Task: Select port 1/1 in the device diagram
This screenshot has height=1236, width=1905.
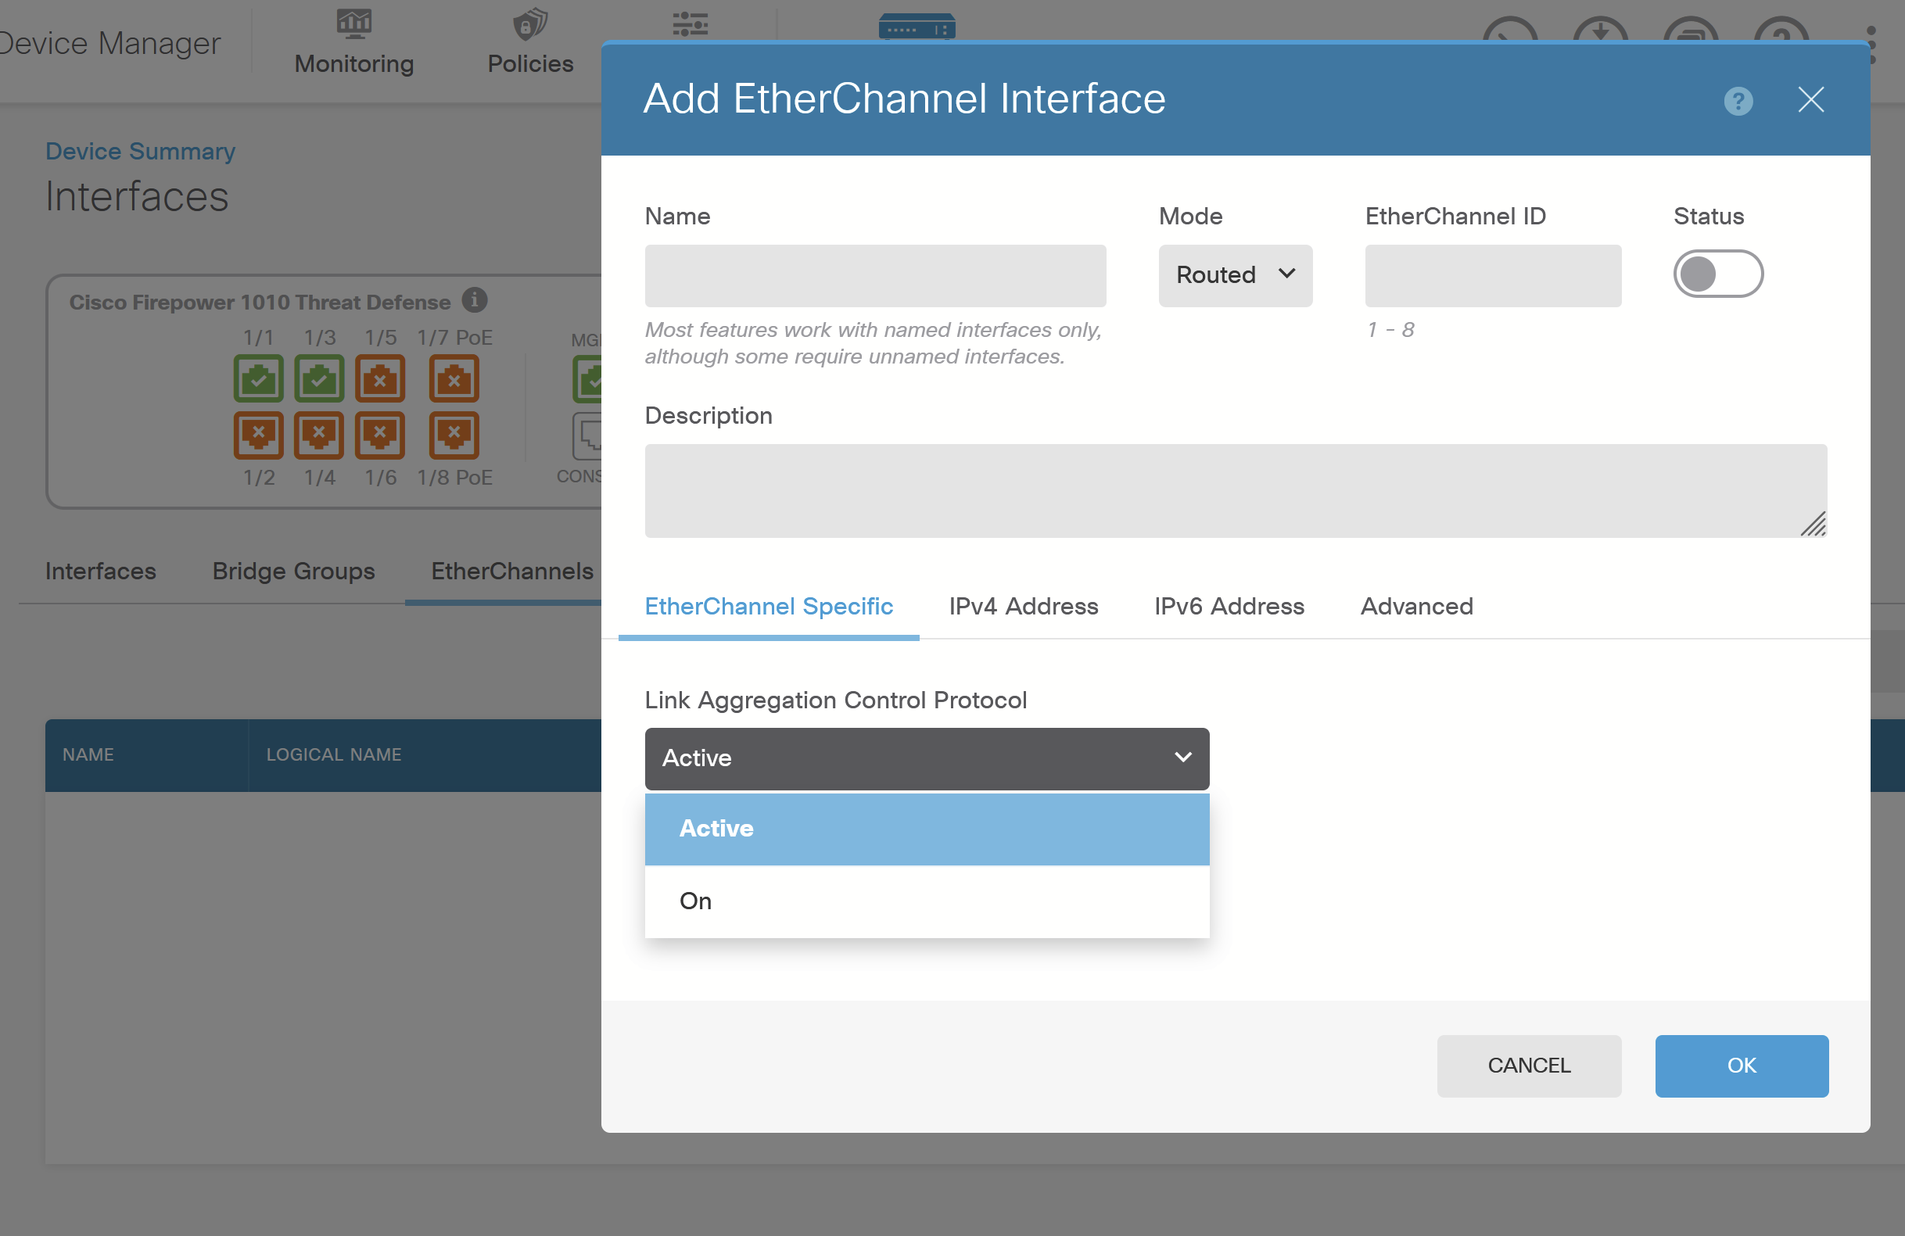Action: pyautogui.click(x=258, y=378)
